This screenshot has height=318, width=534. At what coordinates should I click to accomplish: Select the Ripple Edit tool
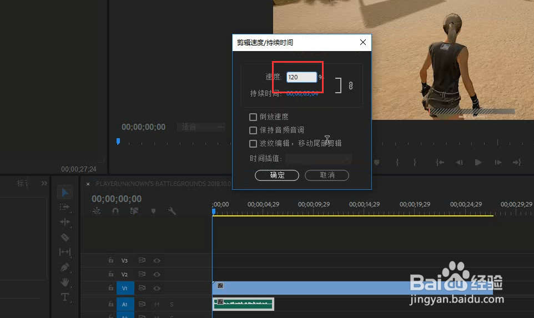click(x=65, y=222)
